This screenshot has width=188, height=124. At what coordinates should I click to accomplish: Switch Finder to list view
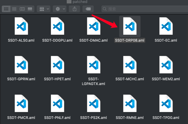click(x=14, y=9)
